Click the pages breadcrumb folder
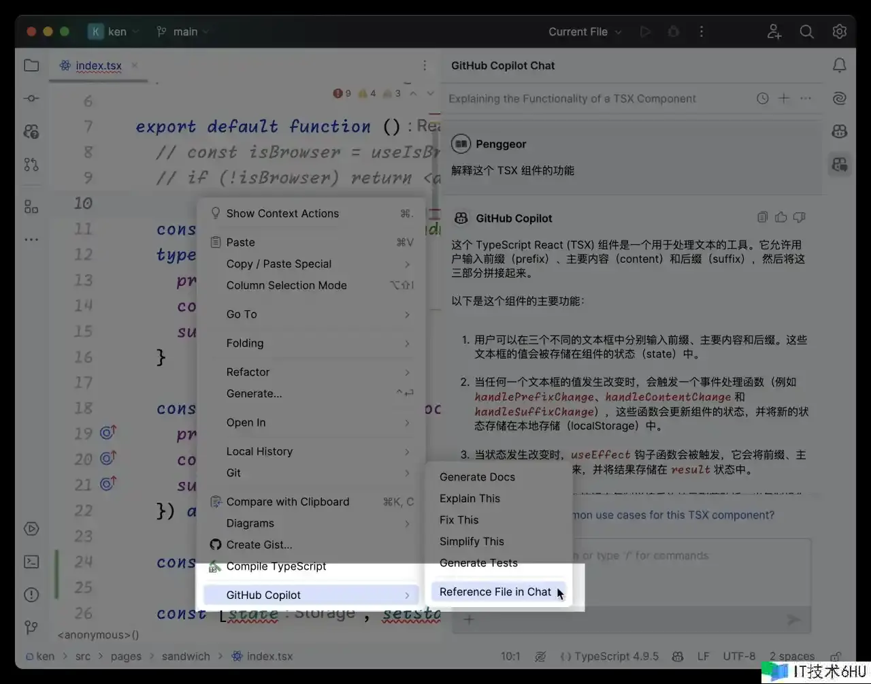Viewport: 871px width, 684px height. [x=126, y=657]
